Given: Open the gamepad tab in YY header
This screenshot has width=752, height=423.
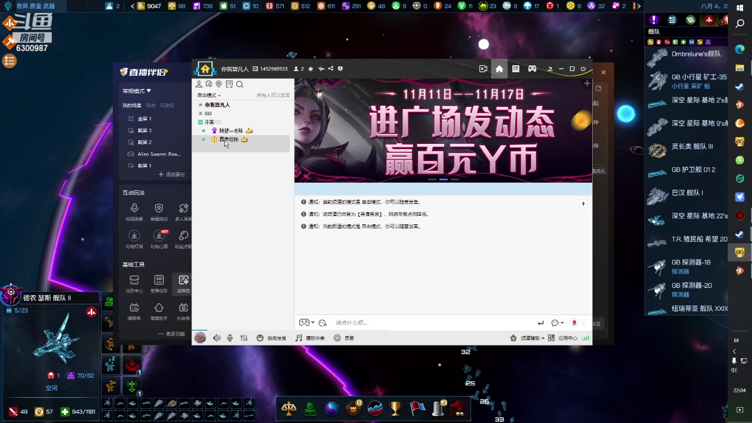Looking at the screenshot, I should [532, 69].
